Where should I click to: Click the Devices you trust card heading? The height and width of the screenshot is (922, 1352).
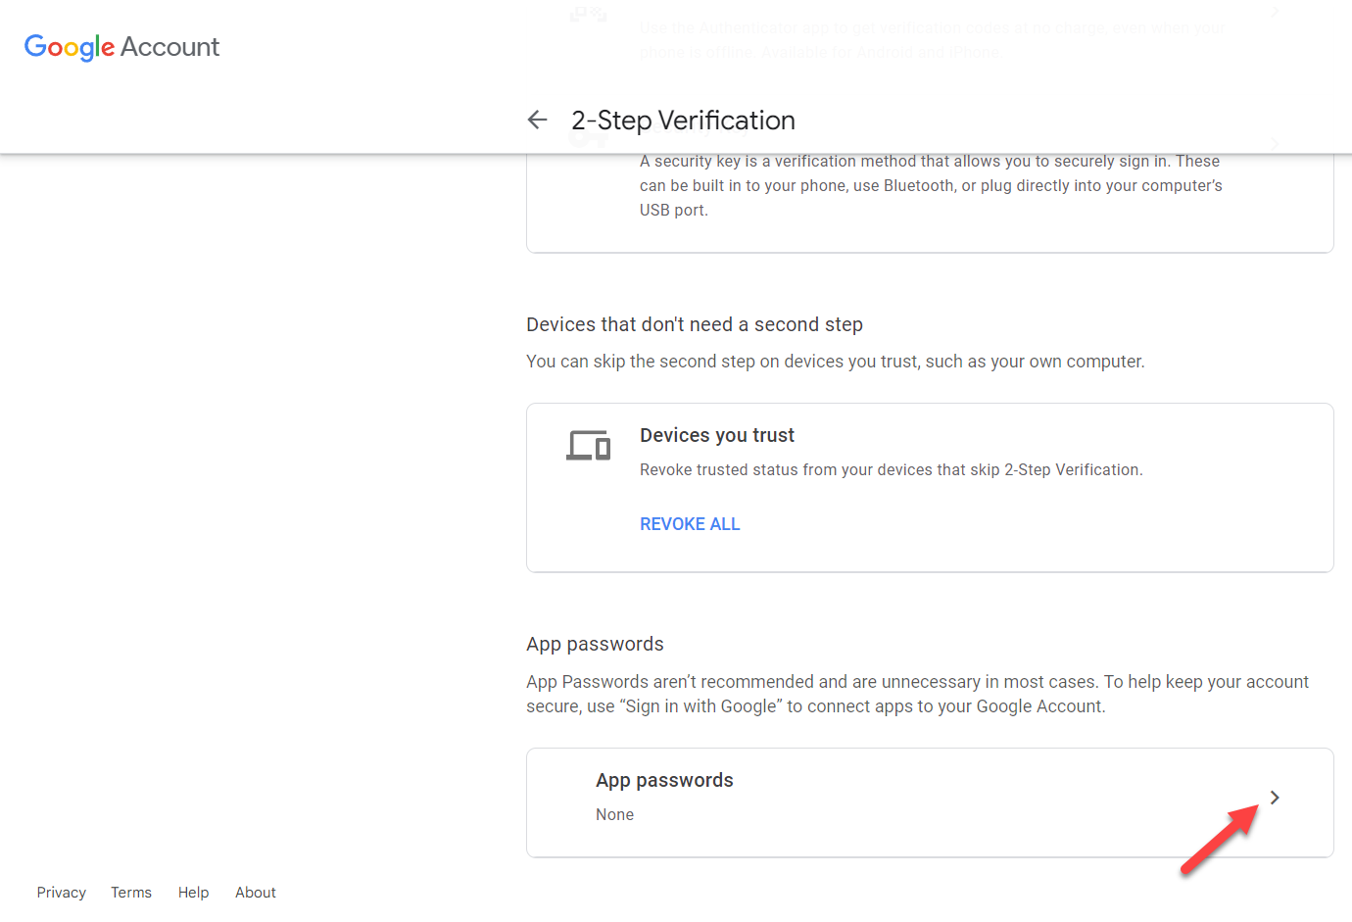tap(716, 435)
